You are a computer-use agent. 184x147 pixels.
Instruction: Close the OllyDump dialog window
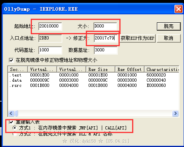pyautogui.click(x=178, y=9)
